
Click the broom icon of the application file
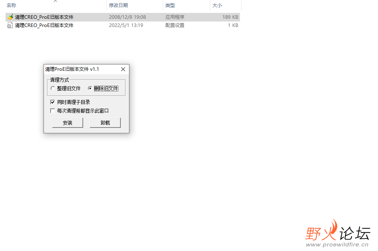10,17
